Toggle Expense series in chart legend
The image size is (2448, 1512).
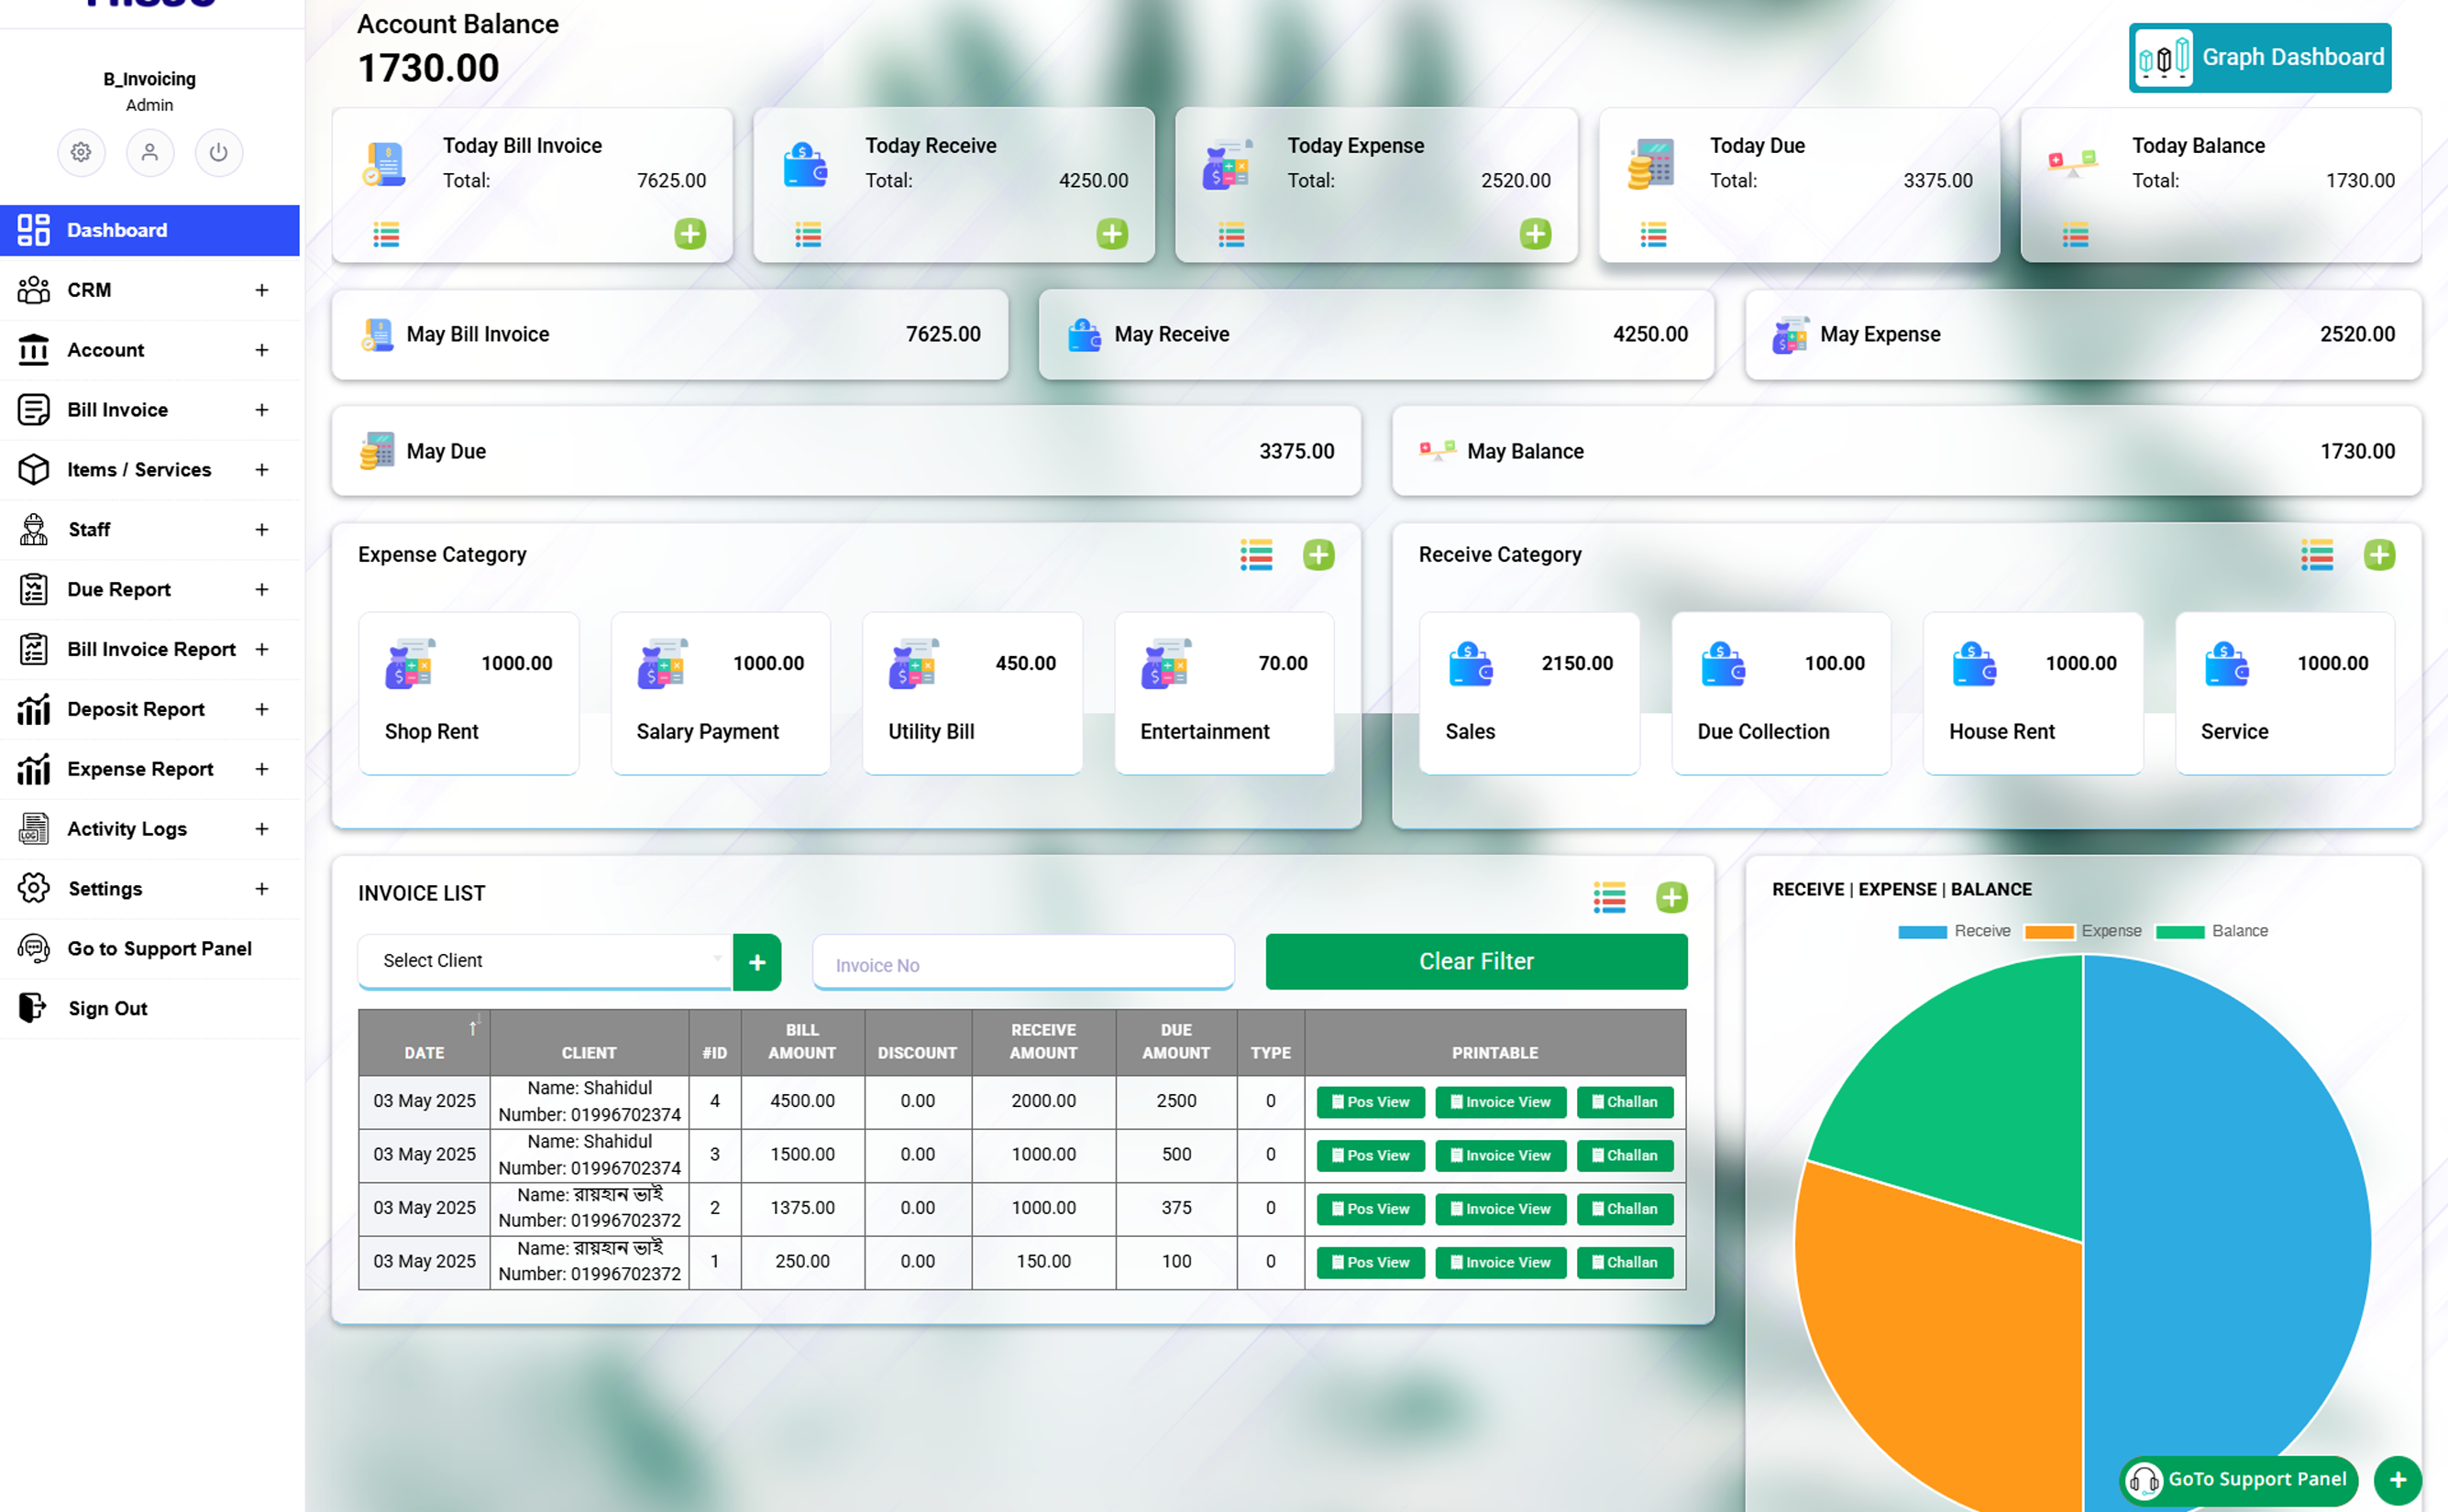[2082, 931]
